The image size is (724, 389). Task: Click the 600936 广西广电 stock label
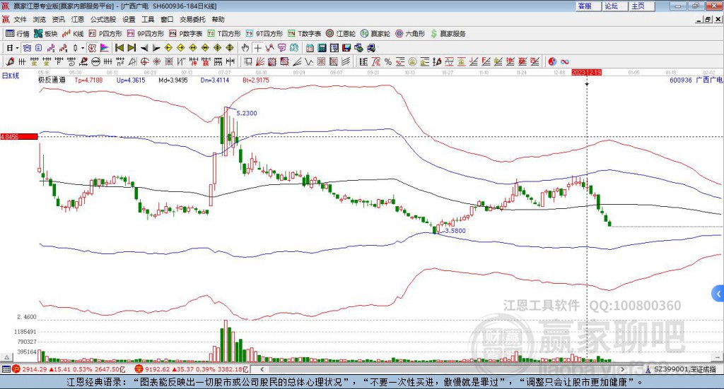(x=696, y=80)
